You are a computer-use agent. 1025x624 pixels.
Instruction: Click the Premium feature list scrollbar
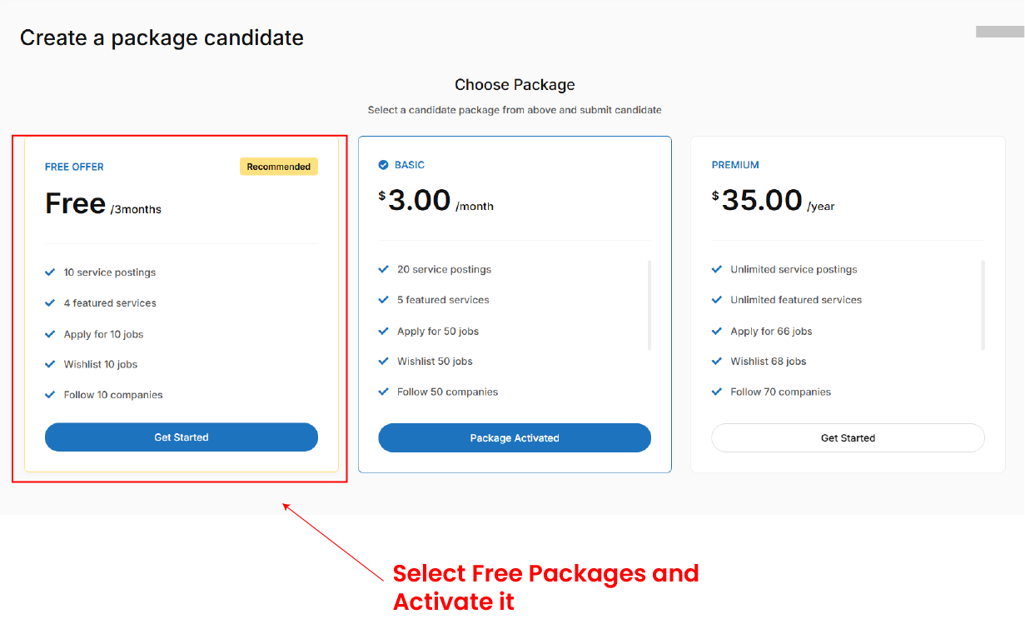pos(983,305)
